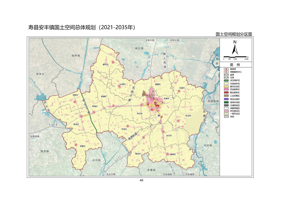Click the red star town government marker on map
This screenshot has height=201, width=284.
(152, 110)
